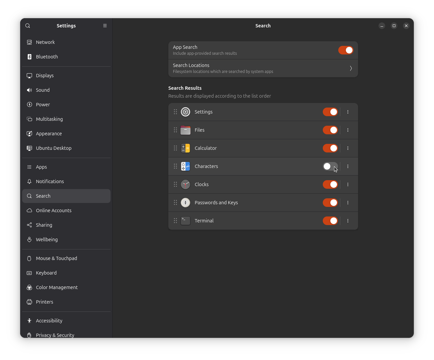434x360 pixels.
Task: Click the drag handle beside Settings row
Action: 175,112
